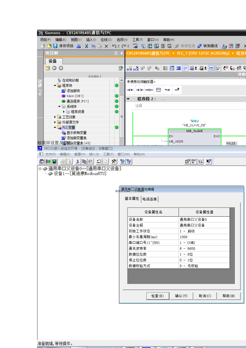
Task: Click the new project icon in TIA toolbar
Action: pos(43,46)
